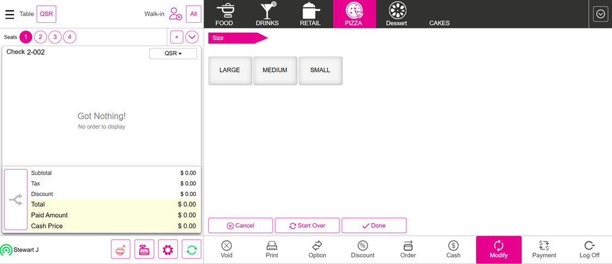
Task: Open the cash register drawer icon
Action: click(144, 249)
